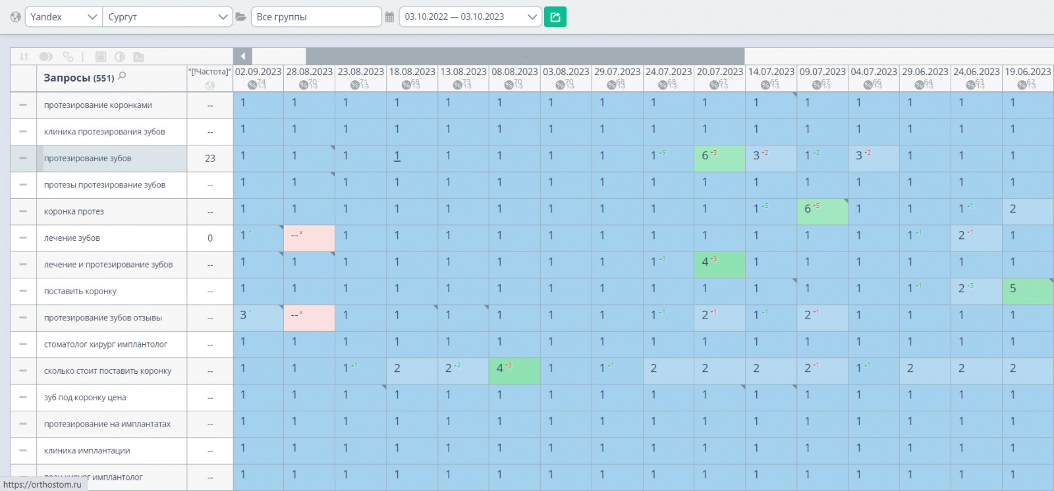The image size is (1054, 491).
Task: Click the minus icon for протезирование коронками row
Action: point(23,105)
